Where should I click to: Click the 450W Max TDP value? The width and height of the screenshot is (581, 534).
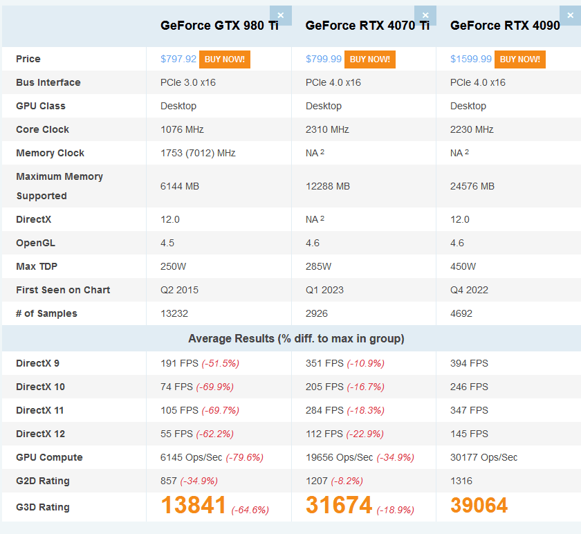click(x=463, y=266)
